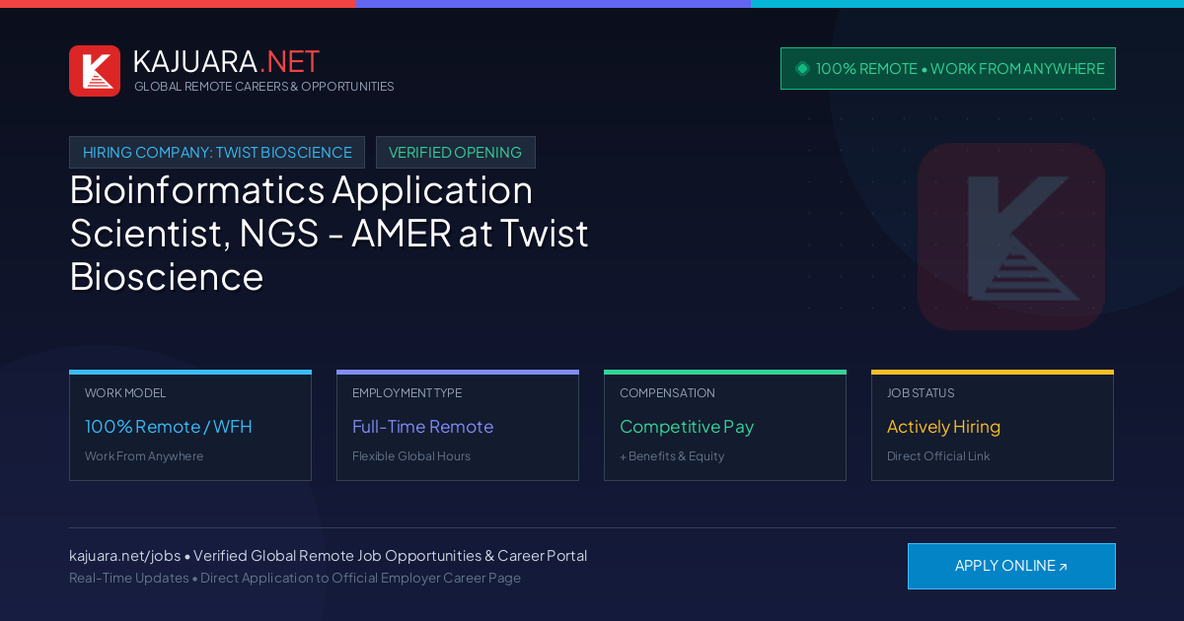Image resolution: width=1184 pixels, height=621 pixels.
Task: Open the Compensation card
Action: 725,426
